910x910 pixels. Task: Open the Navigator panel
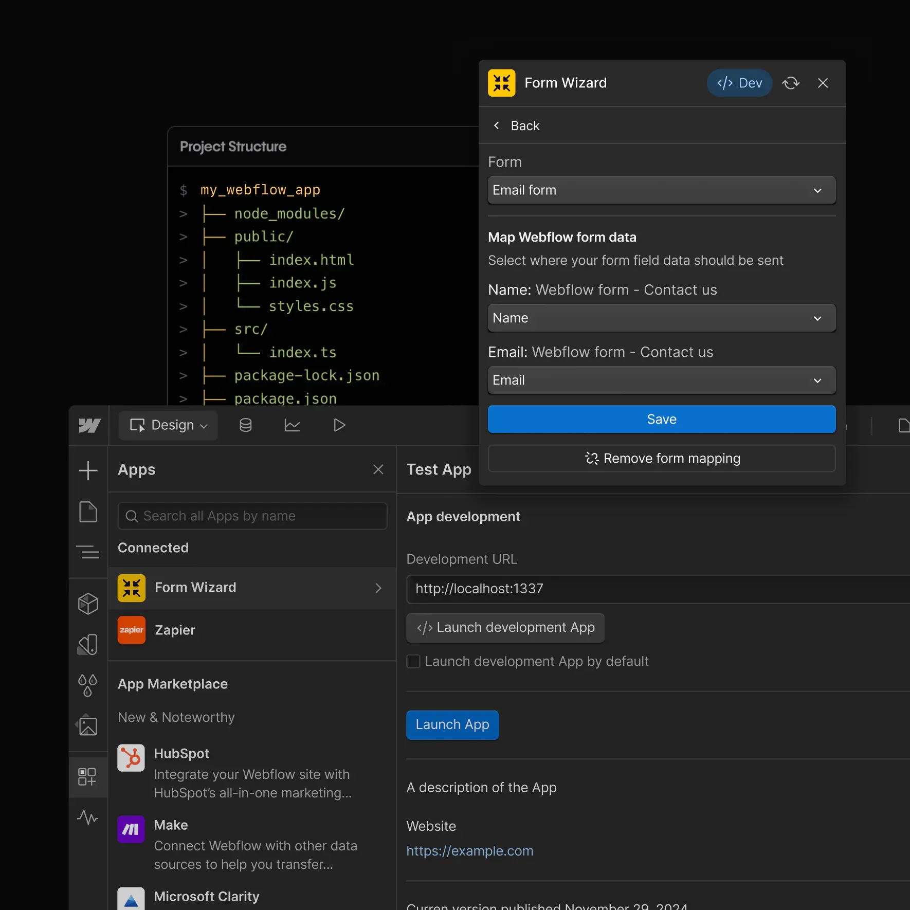88,552
